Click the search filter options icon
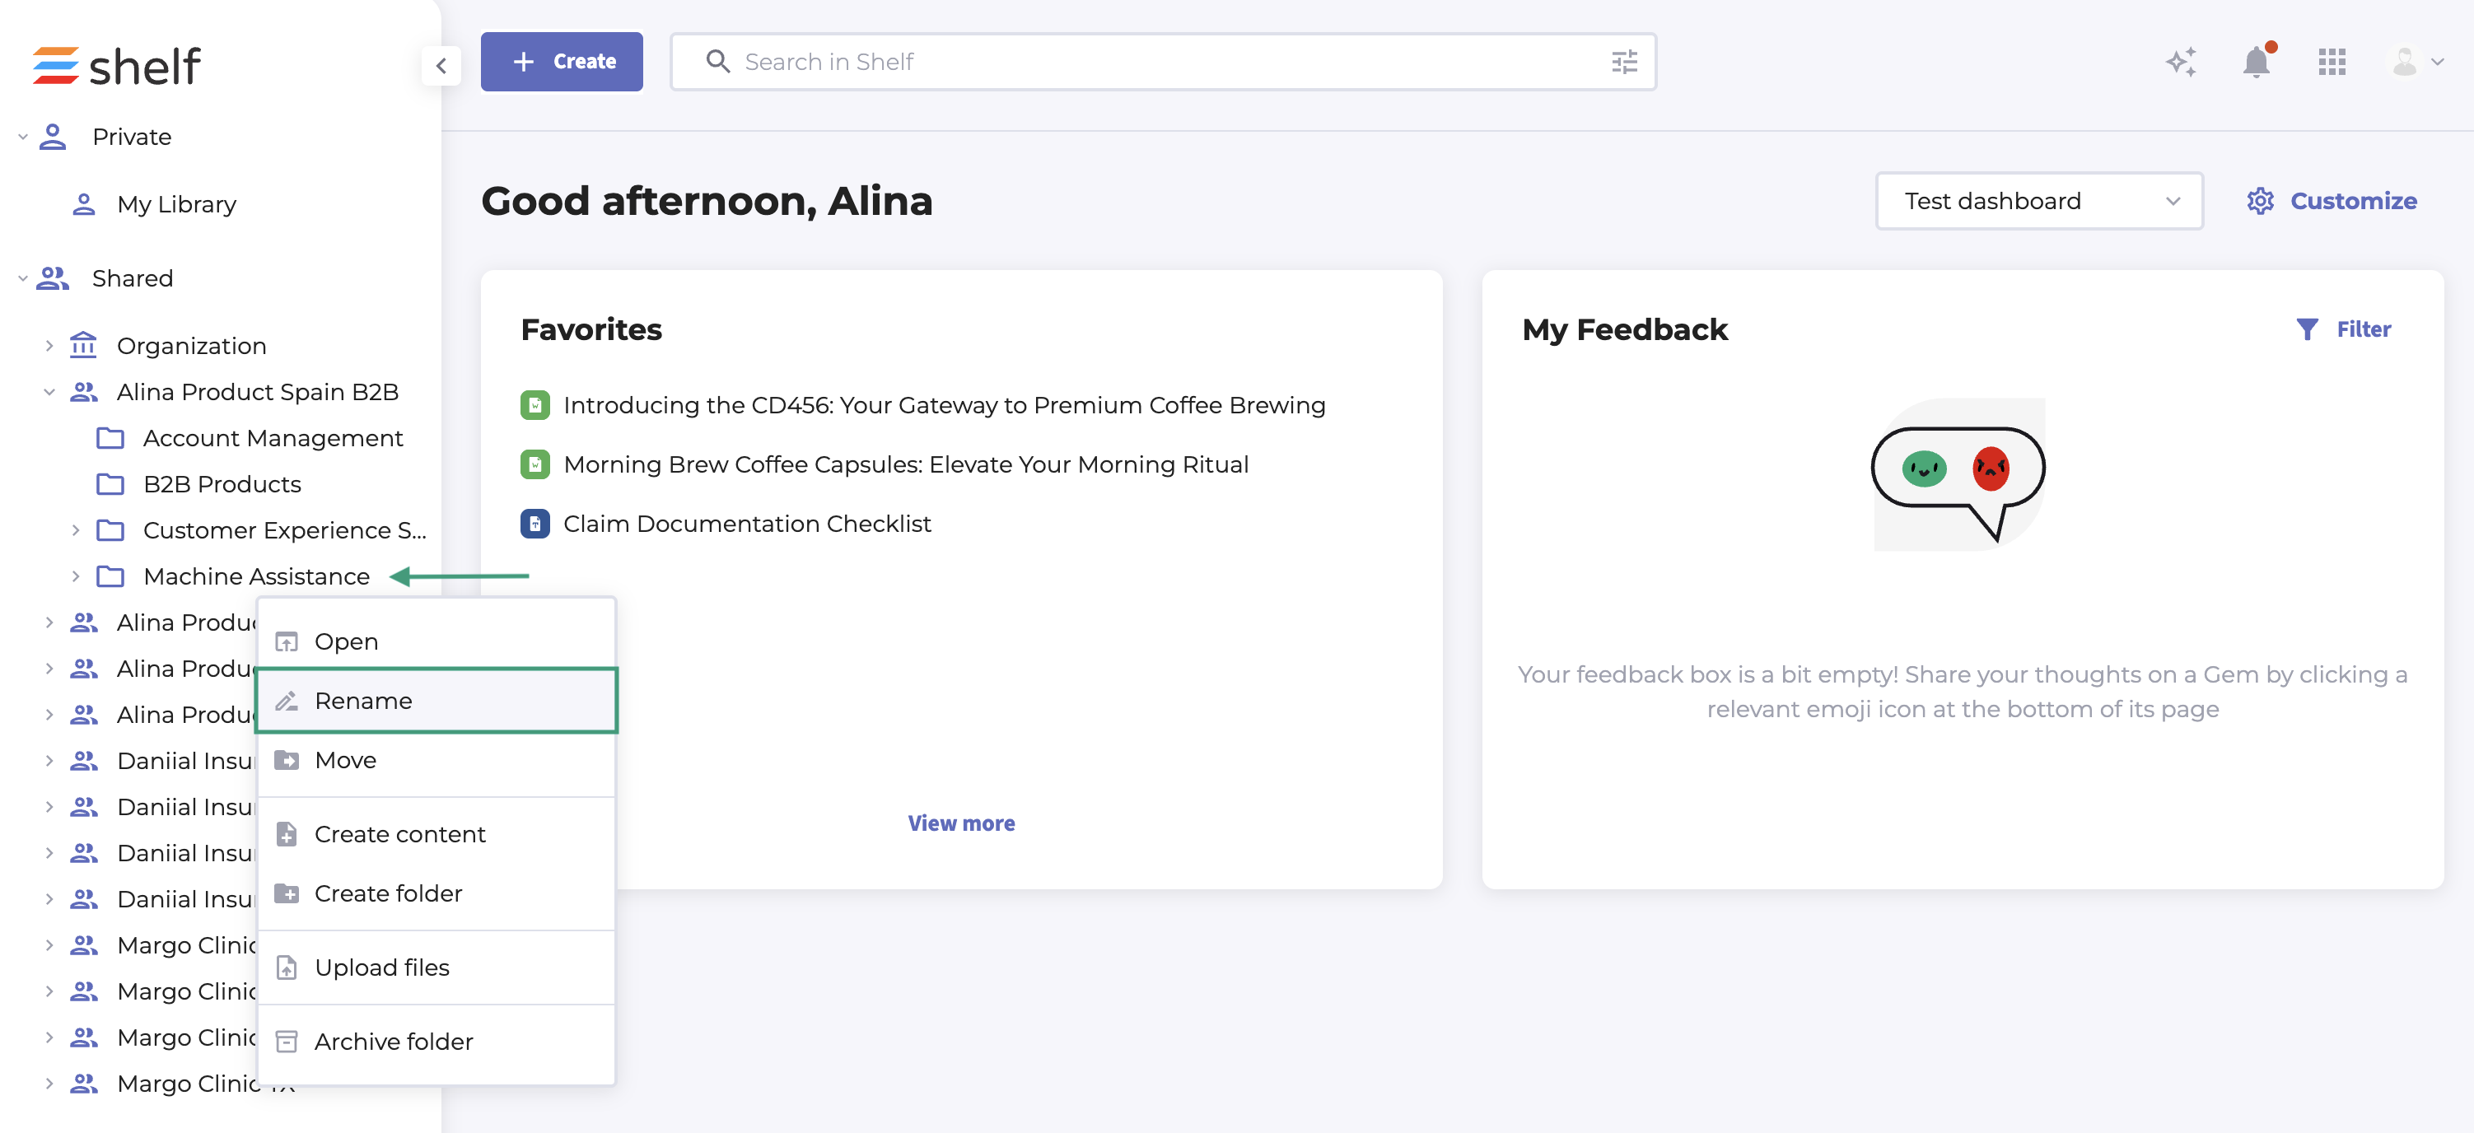The image size is (2474, 1133). click(x=1624, y=63)
